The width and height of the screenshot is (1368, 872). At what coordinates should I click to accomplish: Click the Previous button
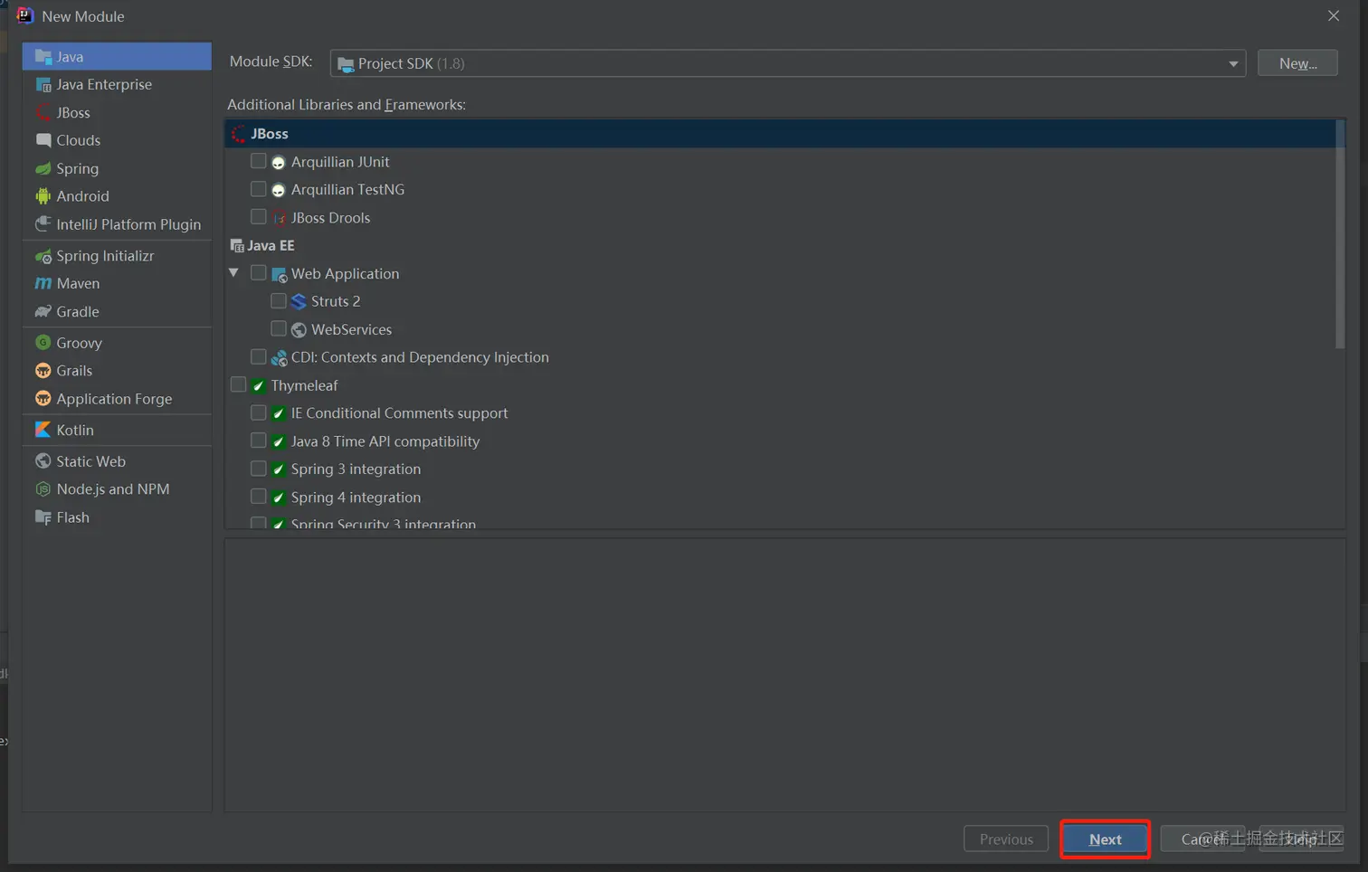(x=1006, y=839)
